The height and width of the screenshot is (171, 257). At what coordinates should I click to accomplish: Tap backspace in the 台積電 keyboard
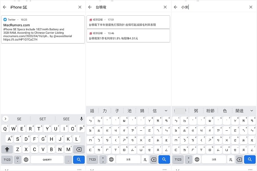(x=153, y=159)
